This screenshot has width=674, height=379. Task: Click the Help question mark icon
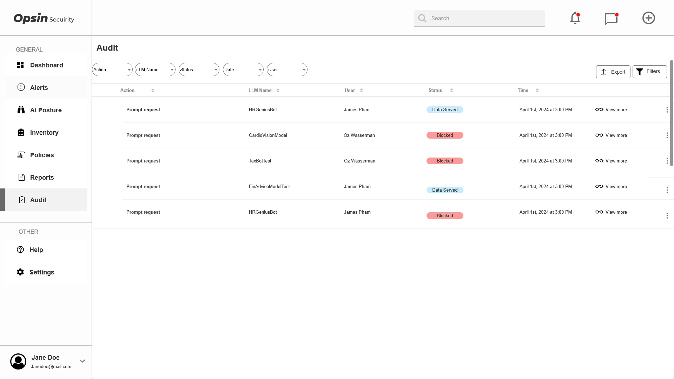click(x=20, y=250)
